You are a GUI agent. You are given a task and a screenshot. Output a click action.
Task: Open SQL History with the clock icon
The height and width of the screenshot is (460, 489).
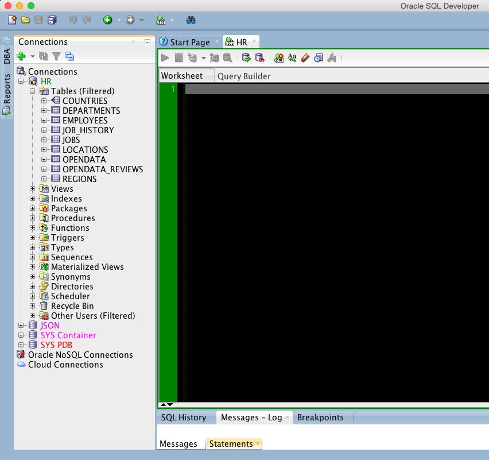coord(318,58)
